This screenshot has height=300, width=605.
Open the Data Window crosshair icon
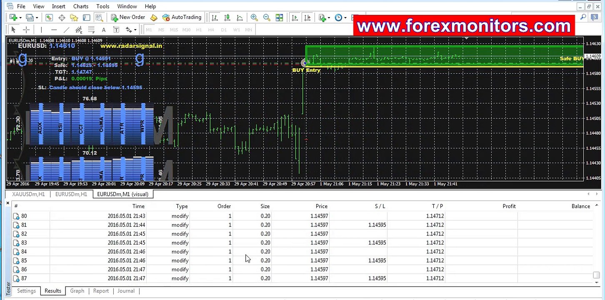point(62,17)
